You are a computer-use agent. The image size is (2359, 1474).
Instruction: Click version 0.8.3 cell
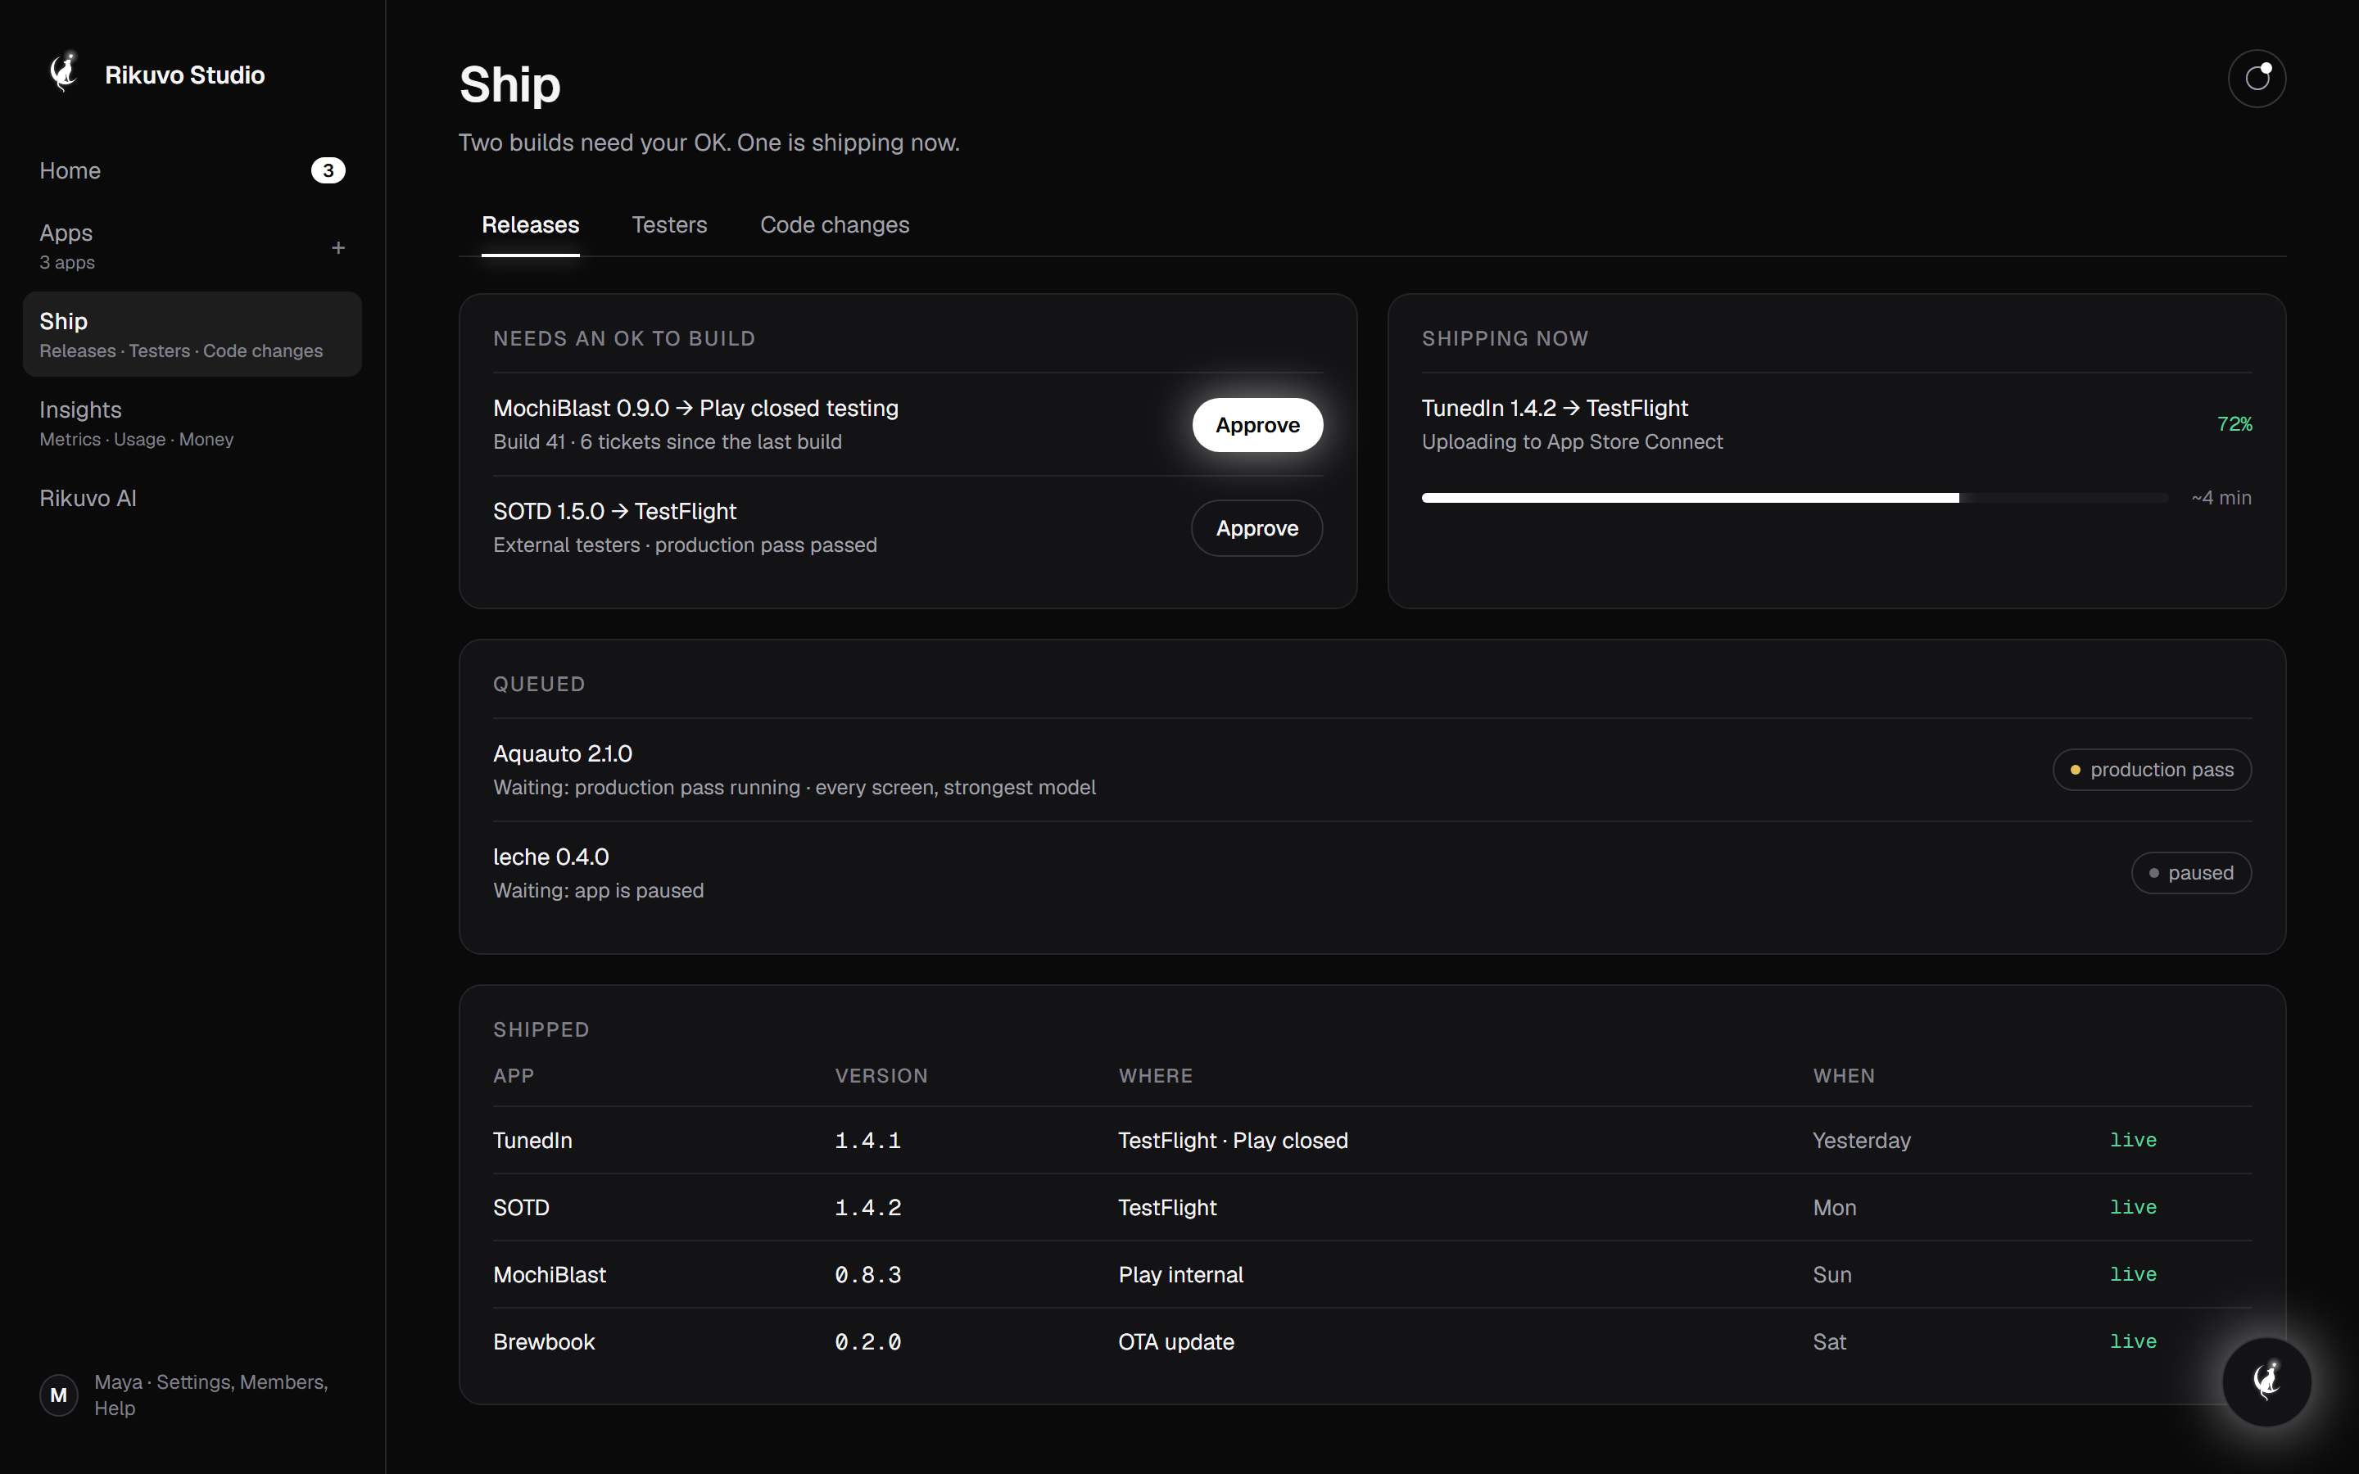click(x=867, y=1275)
